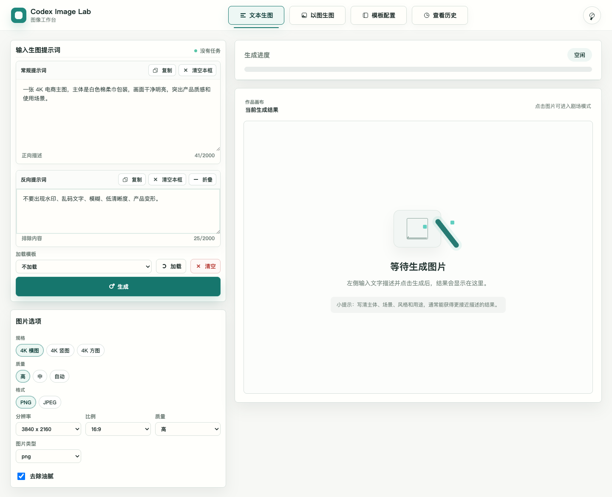Click the 当前生成结果 heading
Viewport: 612px width, 497px height.
[262, 110]
